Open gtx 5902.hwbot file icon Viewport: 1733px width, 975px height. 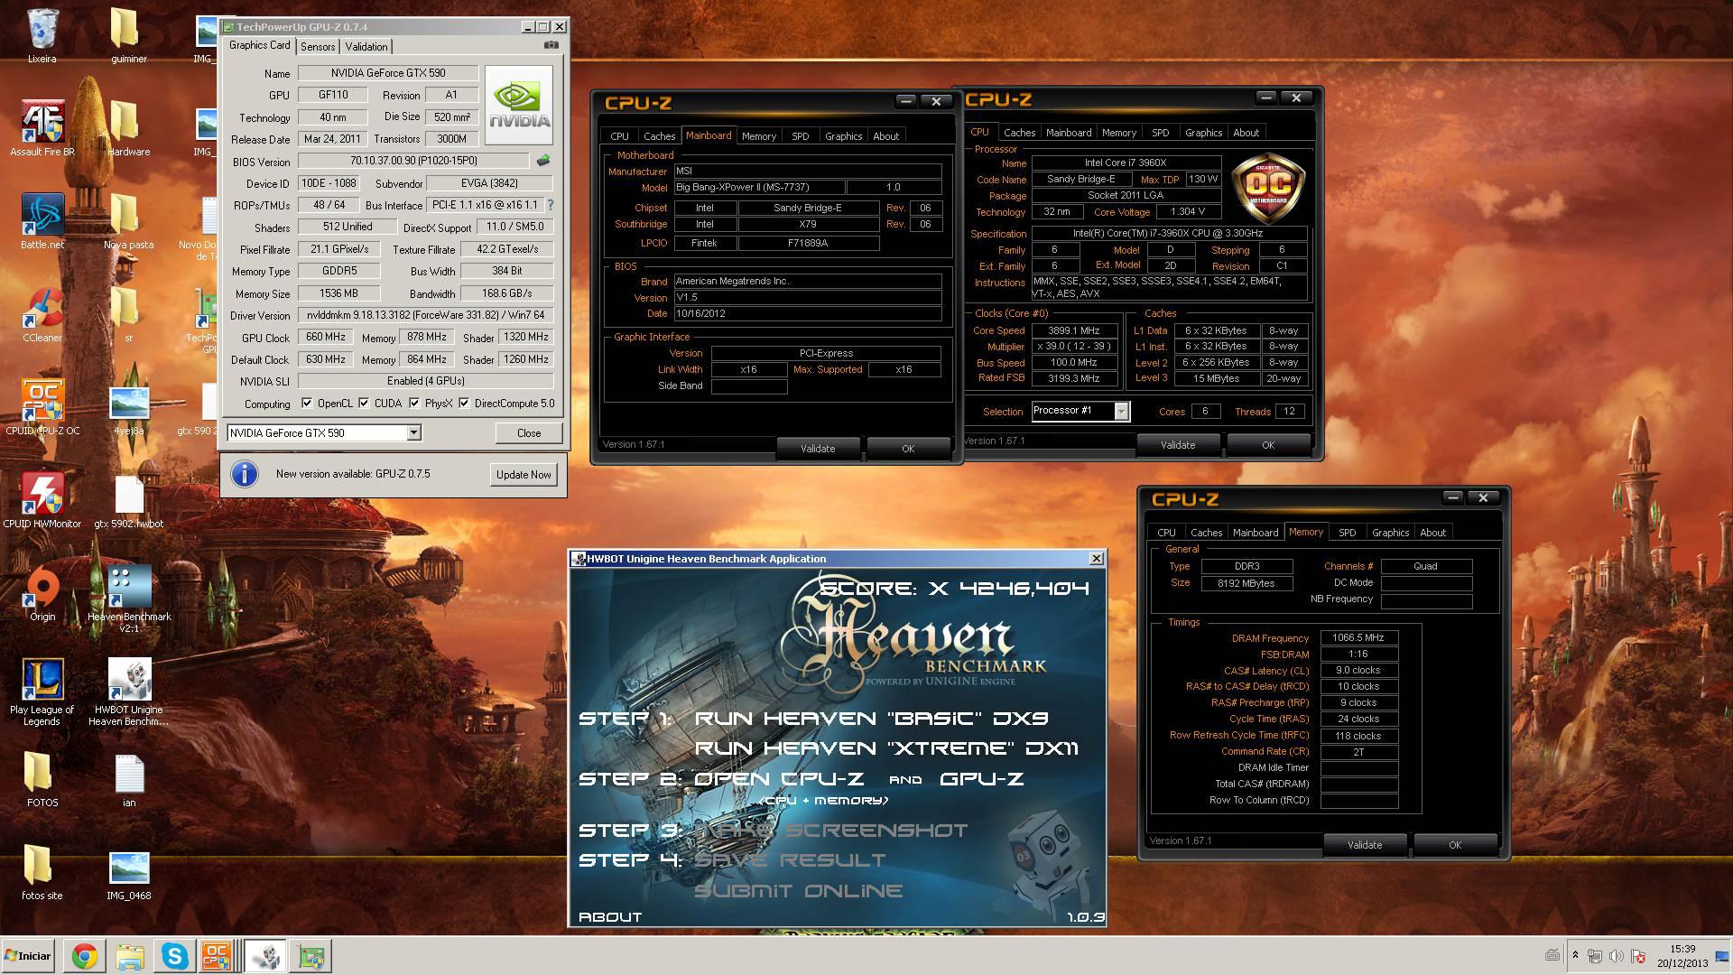tap(128, 501)
